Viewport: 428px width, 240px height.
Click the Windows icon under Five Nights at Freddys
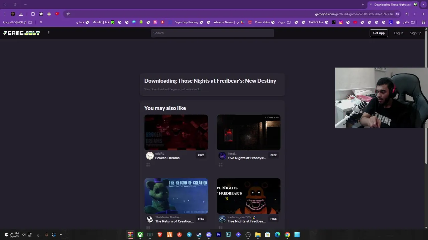click(221, 165)
